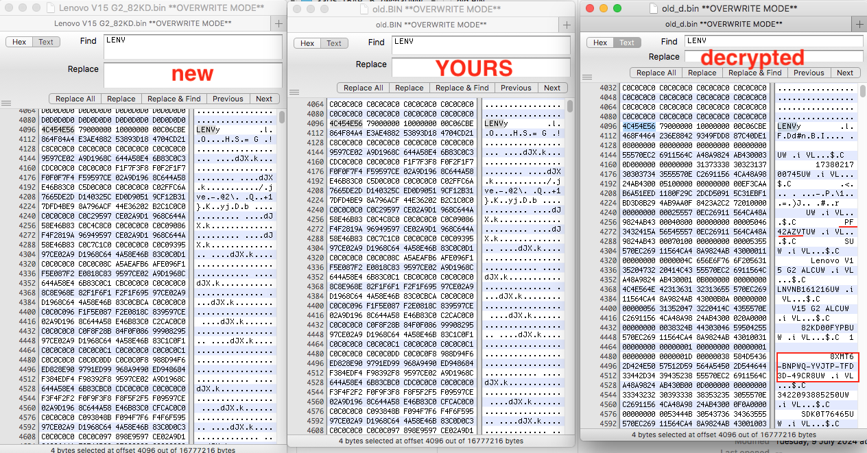This screenshot has height=453, width=867.
Task: Click the drag handle lines in Lenovo V15 window
Action: (6, 103)
